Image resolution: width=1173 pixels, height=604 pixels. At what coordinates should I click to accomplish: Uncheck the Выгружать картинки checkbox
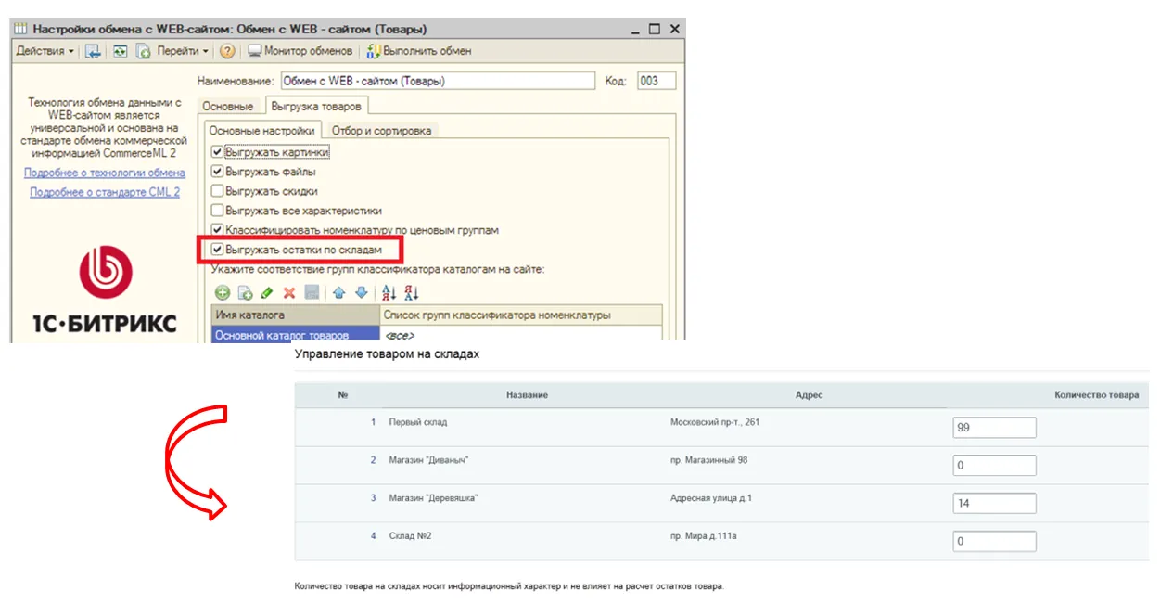217,152
